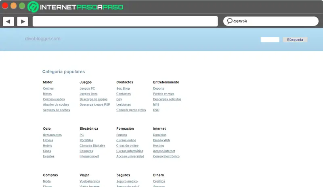Open the Cámaras Digitales link
The image size is (323, 187).
tap(92, 145)
